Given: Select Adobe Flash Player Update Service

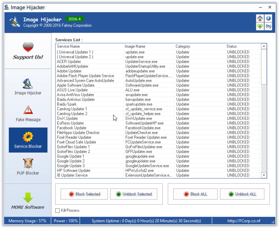Looking at the screenshot, I should (x=158, y=76).
